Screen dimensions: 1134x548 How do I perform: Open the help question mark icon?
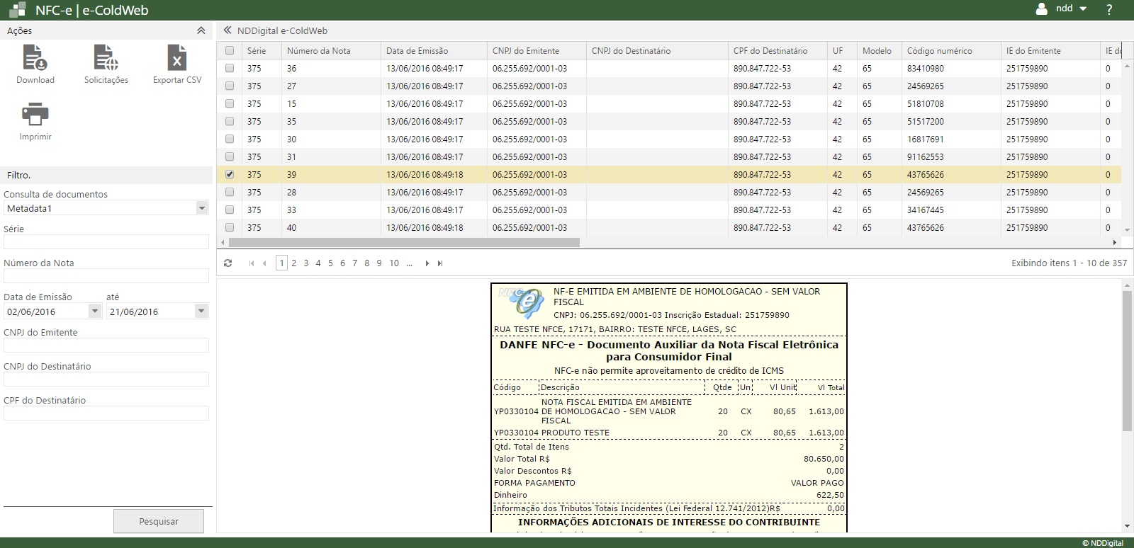(1109, 9)
